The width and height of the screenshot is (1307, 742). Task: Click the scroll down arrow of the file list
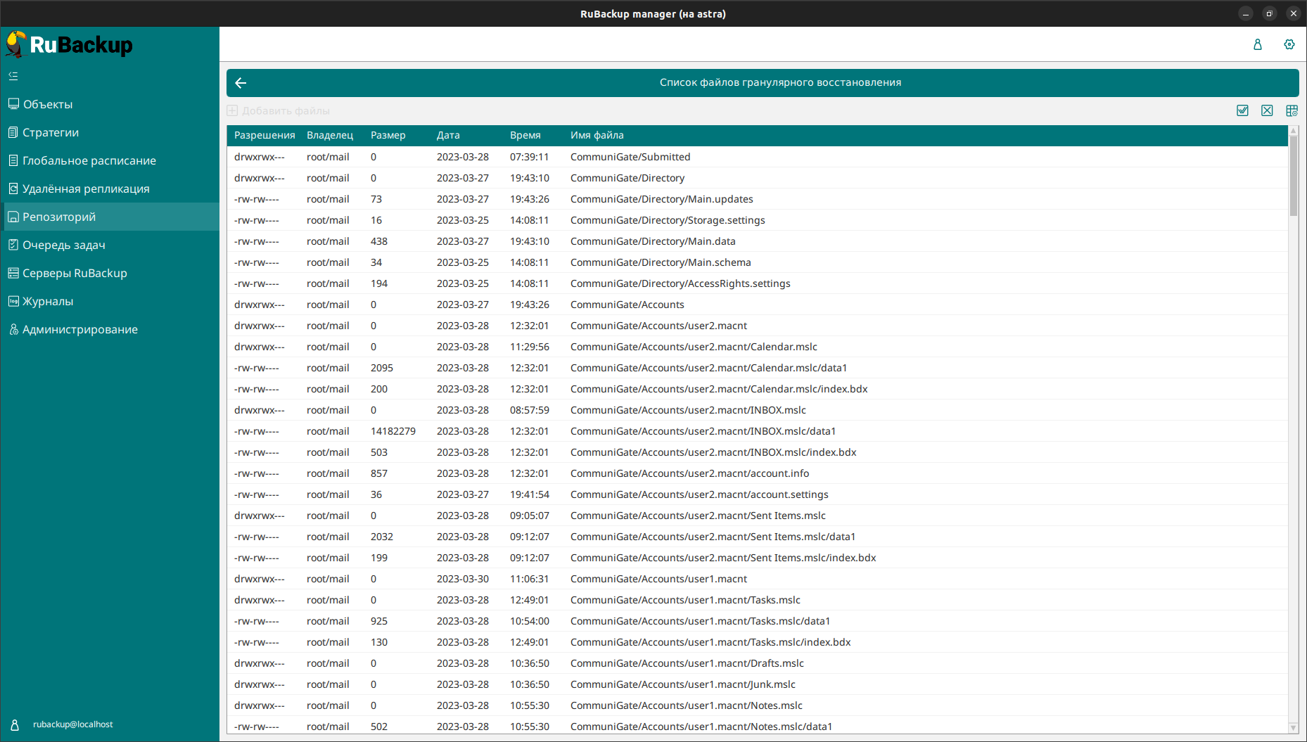pos(1293,728)
